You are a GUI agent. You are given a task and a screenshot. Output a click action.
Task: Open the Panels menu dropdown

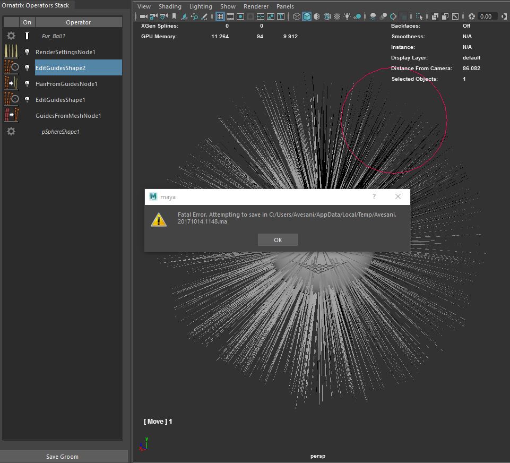285,6
